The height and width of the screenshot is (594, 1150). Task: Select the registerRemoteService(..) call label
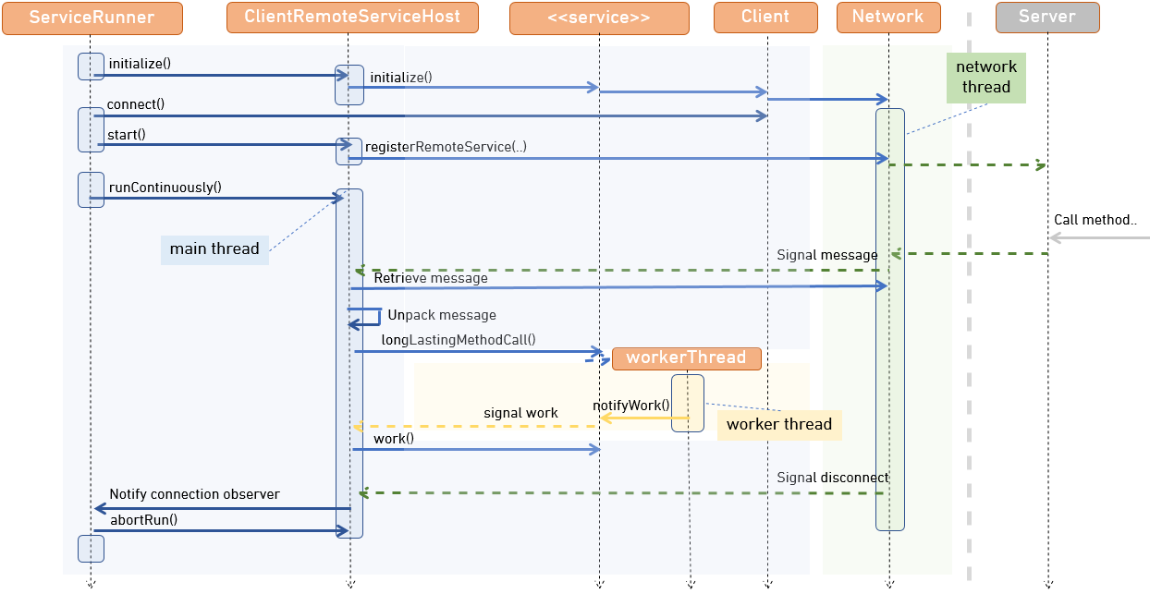pyautogui.click(x=447, y=146)
